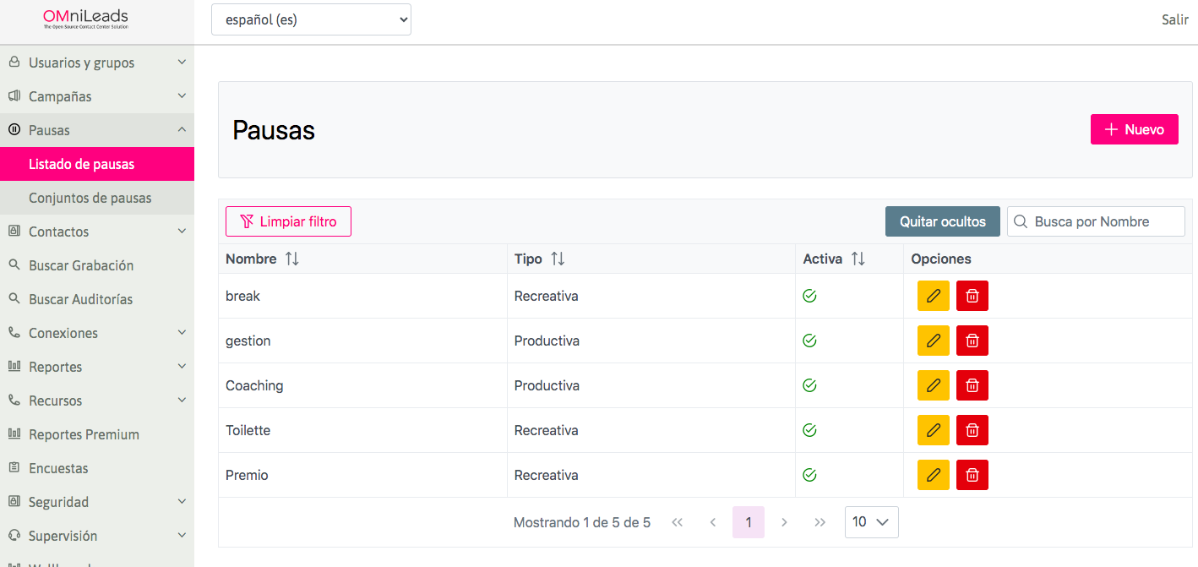Go to next page arrow in pagination

784,522
